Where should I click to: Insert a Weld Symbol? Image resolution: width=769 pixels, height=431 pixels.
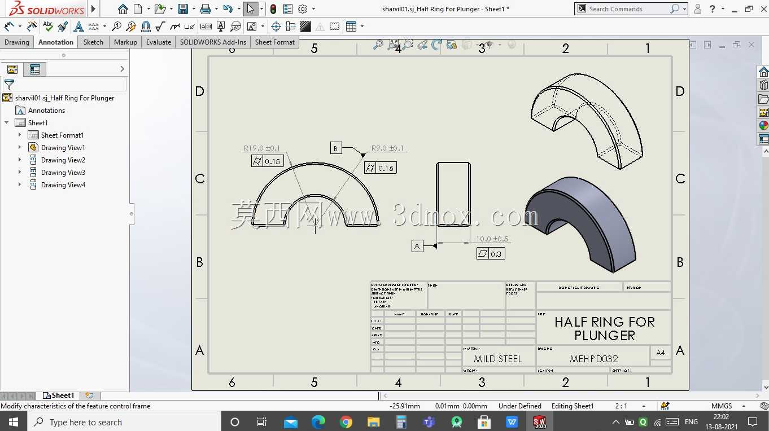pos(175,26)
